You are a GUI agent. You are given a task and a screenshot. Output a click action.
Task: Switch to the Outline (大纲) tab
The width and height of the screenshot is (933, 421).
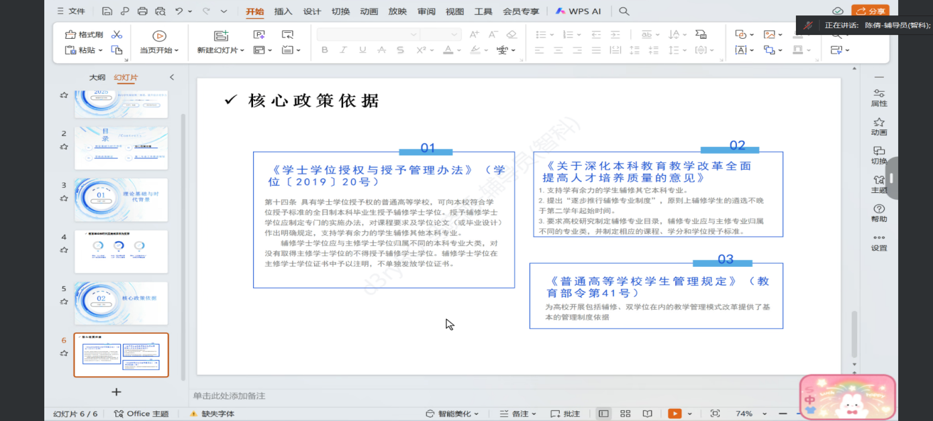(x=97, y=78)
